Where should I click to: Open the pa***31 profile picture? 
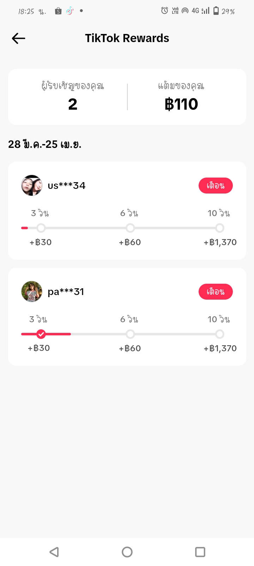(32, 291)
